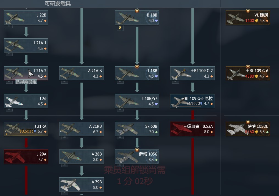Viewport: 279px width, 196px height.
Task: Select the J 22B fighter card
Action: 26,18
